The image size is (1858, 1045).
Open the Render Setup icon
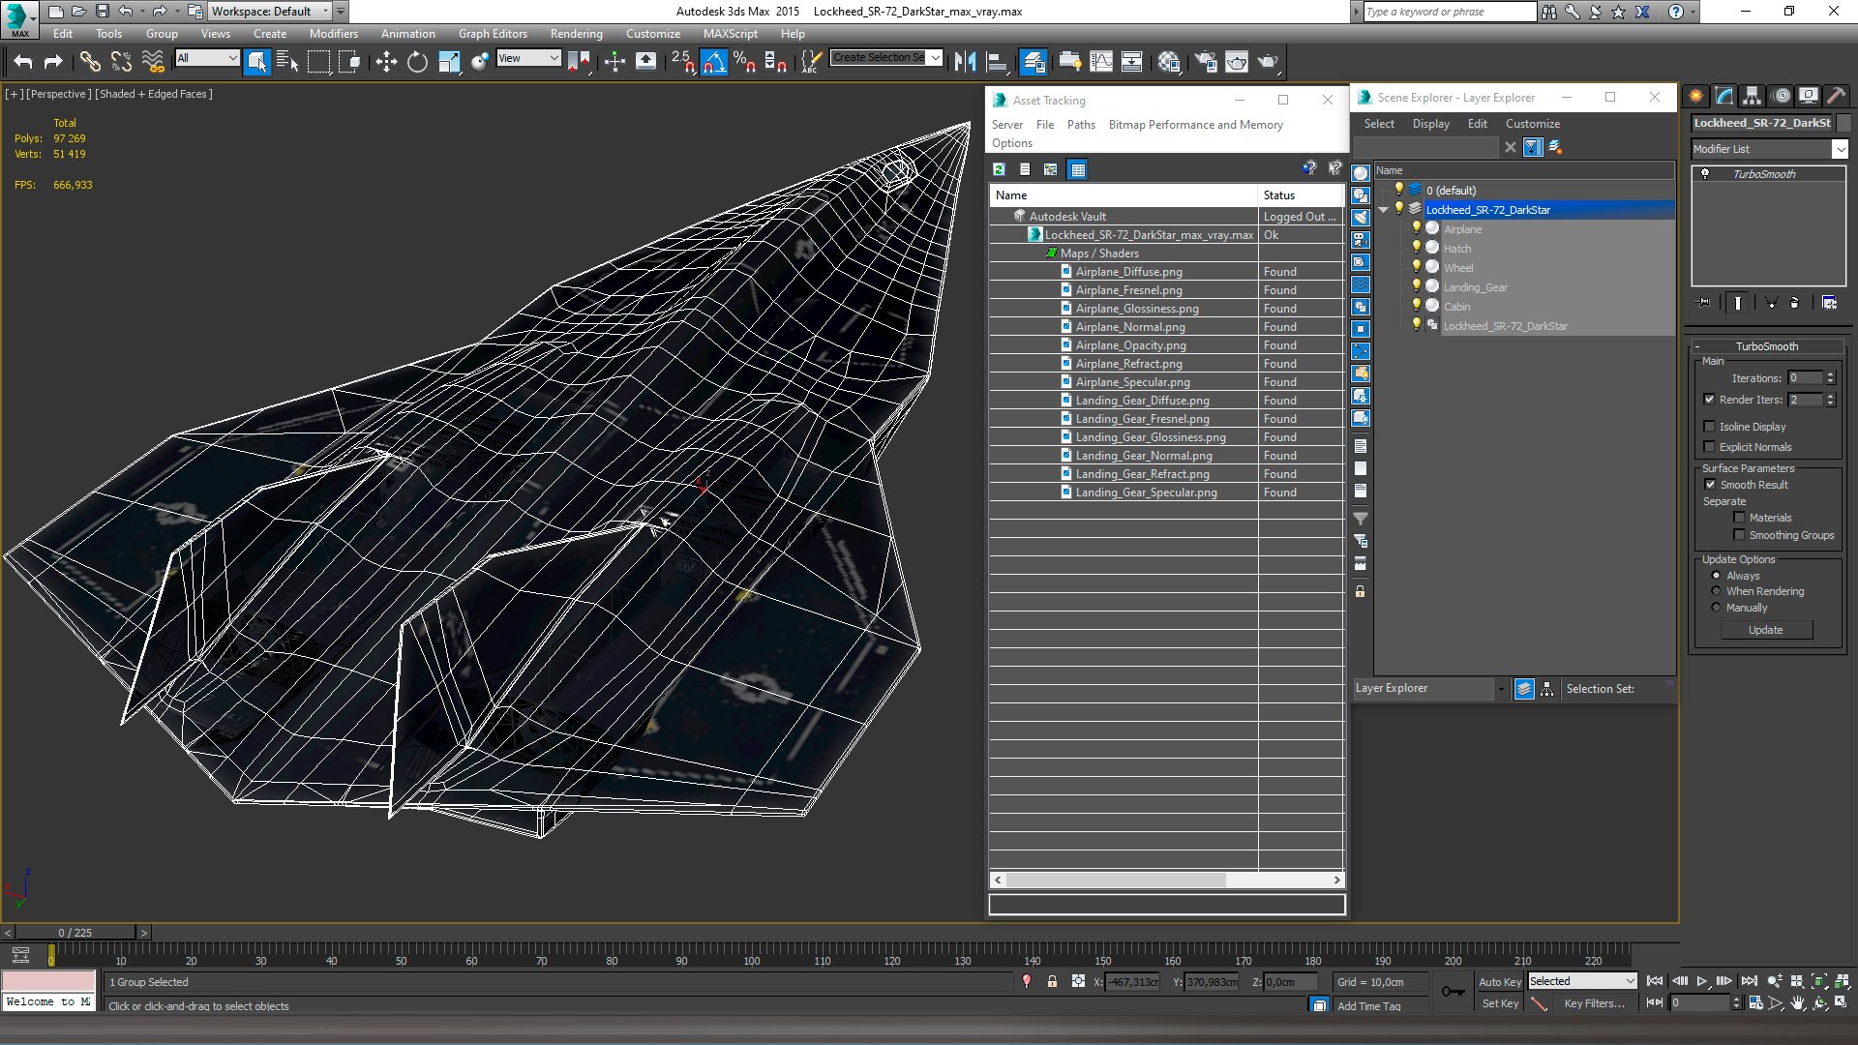(1206, 62)
